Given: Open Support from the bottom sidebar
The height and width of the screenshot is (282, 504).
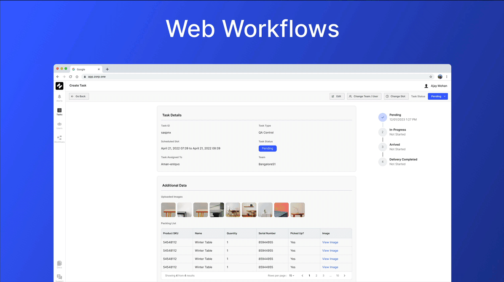Looking at the screenshot, I should 59,277.
